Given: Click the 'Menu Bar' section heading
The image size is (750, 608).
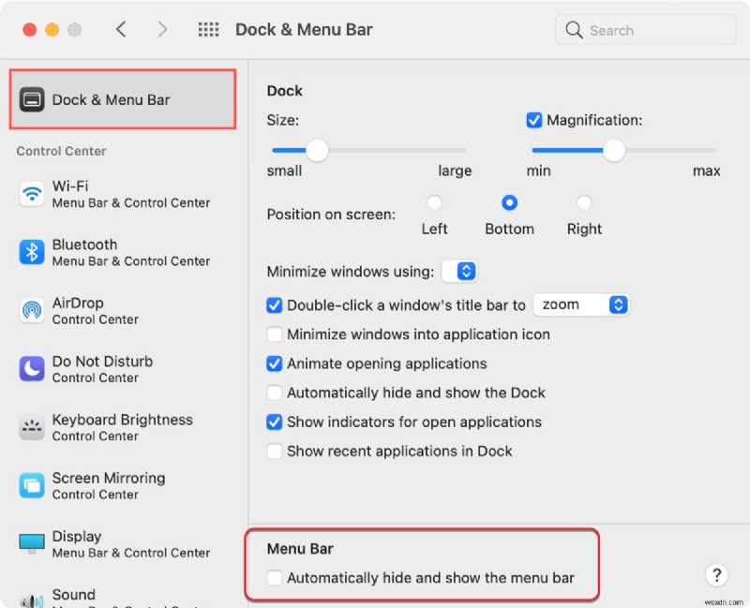Looking at the screenshot, I should (x=300, y=548).
